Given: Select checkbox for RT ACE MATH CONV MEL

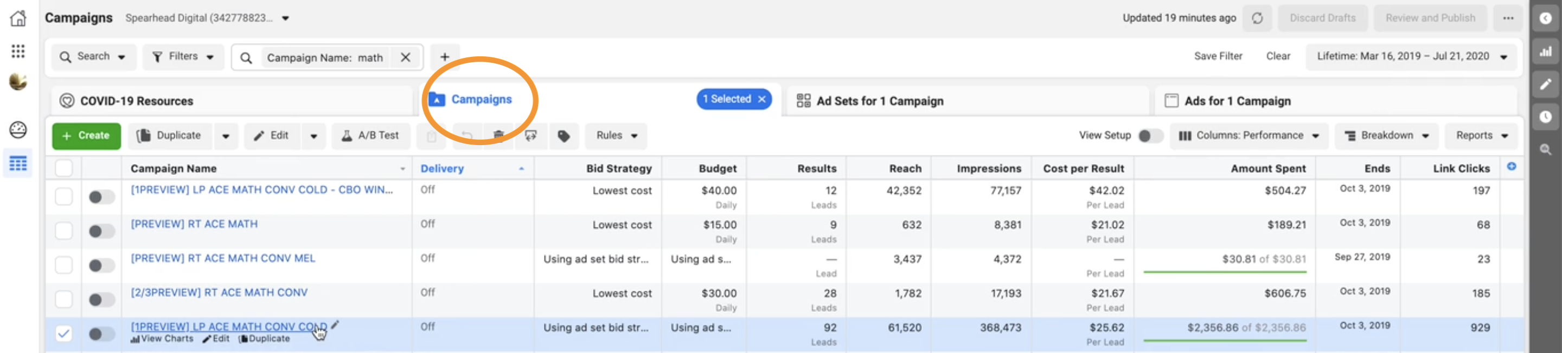Looking at the screenshot, I should click(63, 265).
